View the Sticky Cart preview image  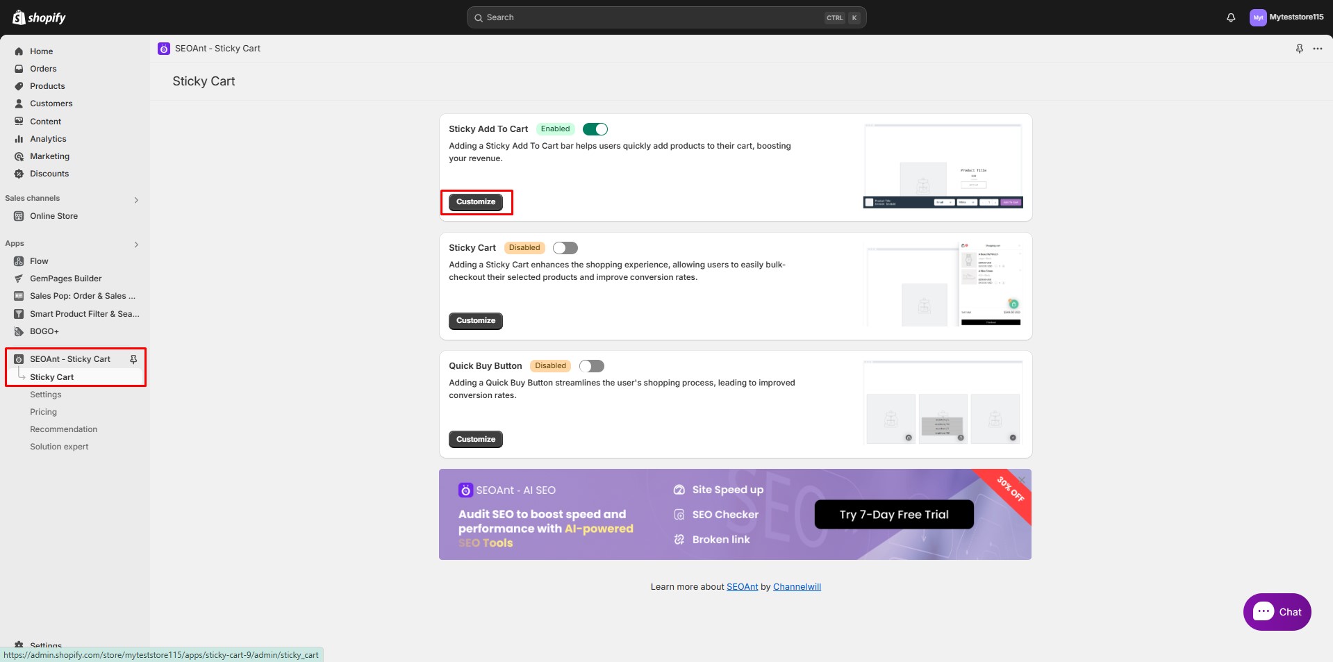[943, 284]
